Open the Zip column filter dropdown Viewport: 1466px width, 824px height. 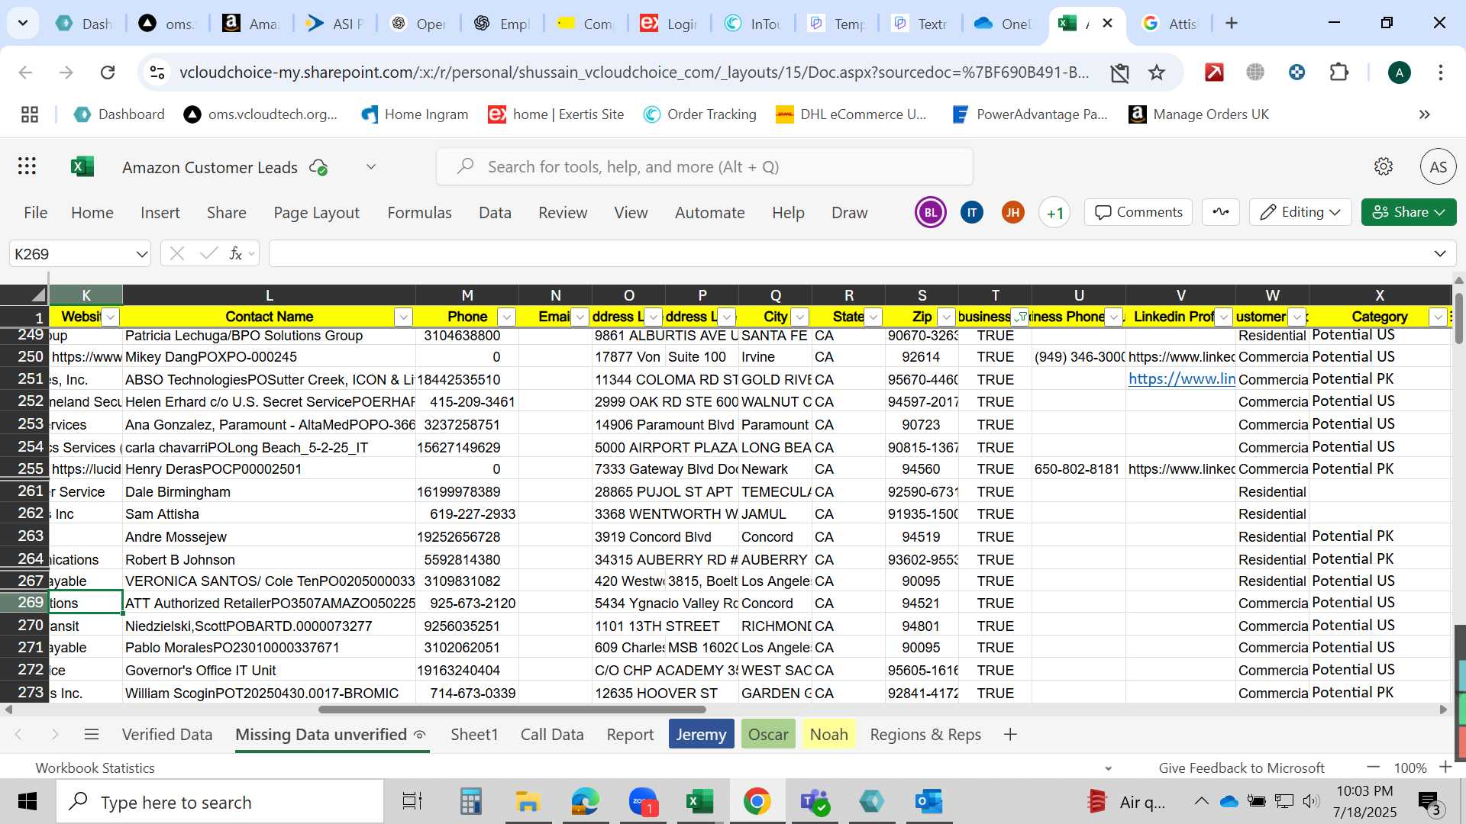pyautogui.click(x=946, y=317)
